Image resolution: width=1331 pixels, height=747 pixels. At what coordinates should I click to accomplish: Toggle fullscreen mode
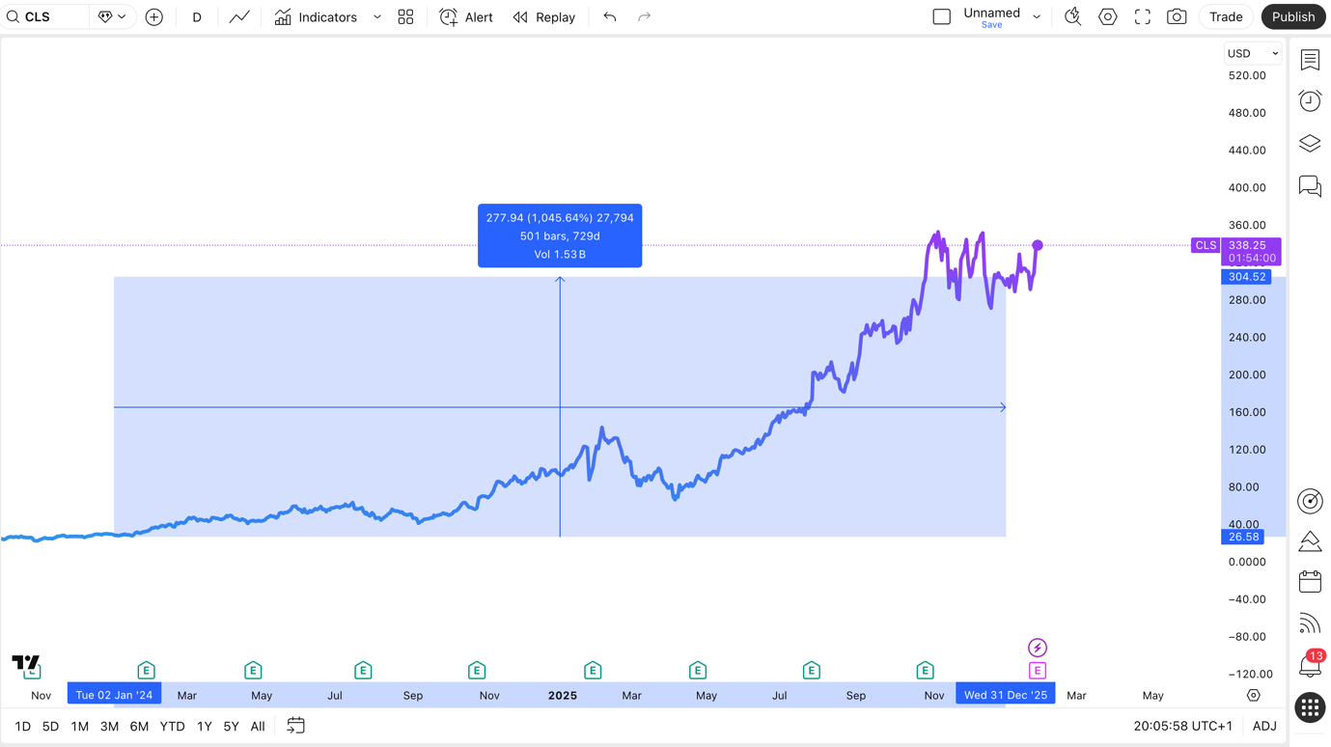[1143, 17]
